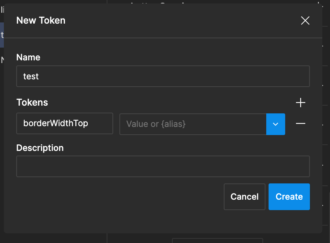
Task: Click inside the Name field containing test
Action: pos(162,76)
